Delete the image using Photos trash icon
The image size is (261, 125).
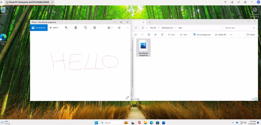tap(75, 28)
